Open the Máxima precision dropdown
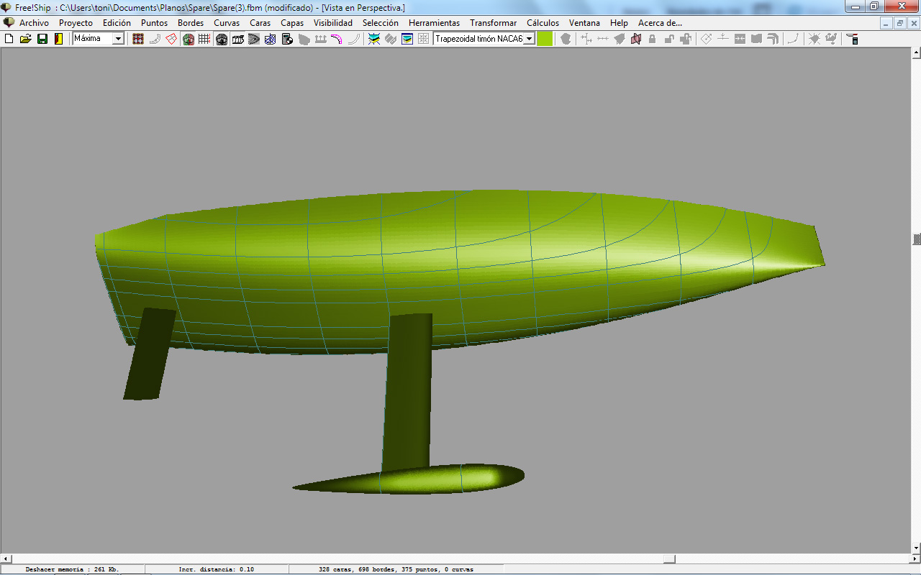 118,39
